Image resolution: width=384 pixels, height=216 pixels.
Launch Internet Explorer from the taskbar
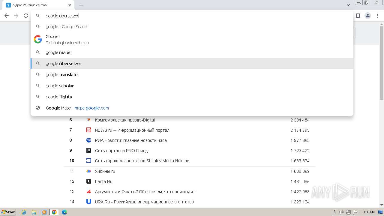pyautogui.click(x=24, y=212)
